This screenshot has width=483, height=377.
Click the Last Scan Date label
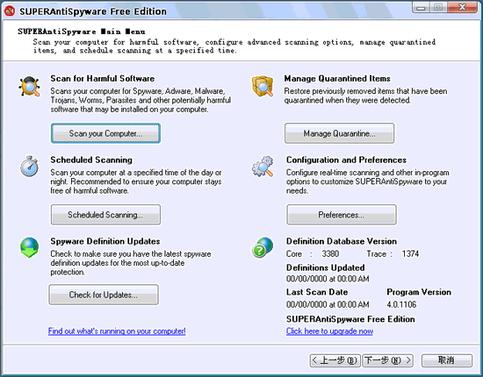(x=317, y=292)
